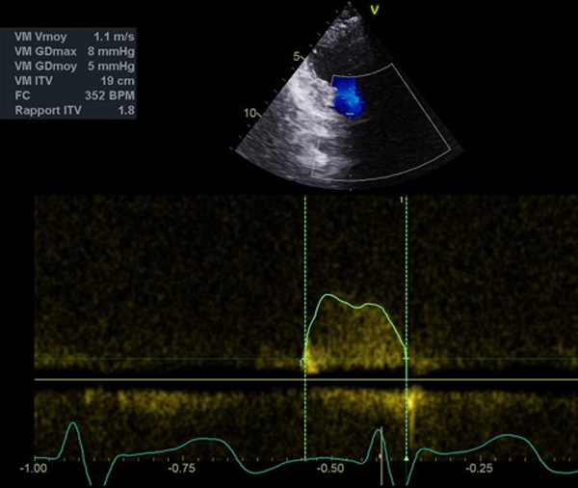The height and width of the screenshot is (488, 578).
Task: Select the VM Vmoy 1.1 m/s measurement row
Action: coord(74,37)
